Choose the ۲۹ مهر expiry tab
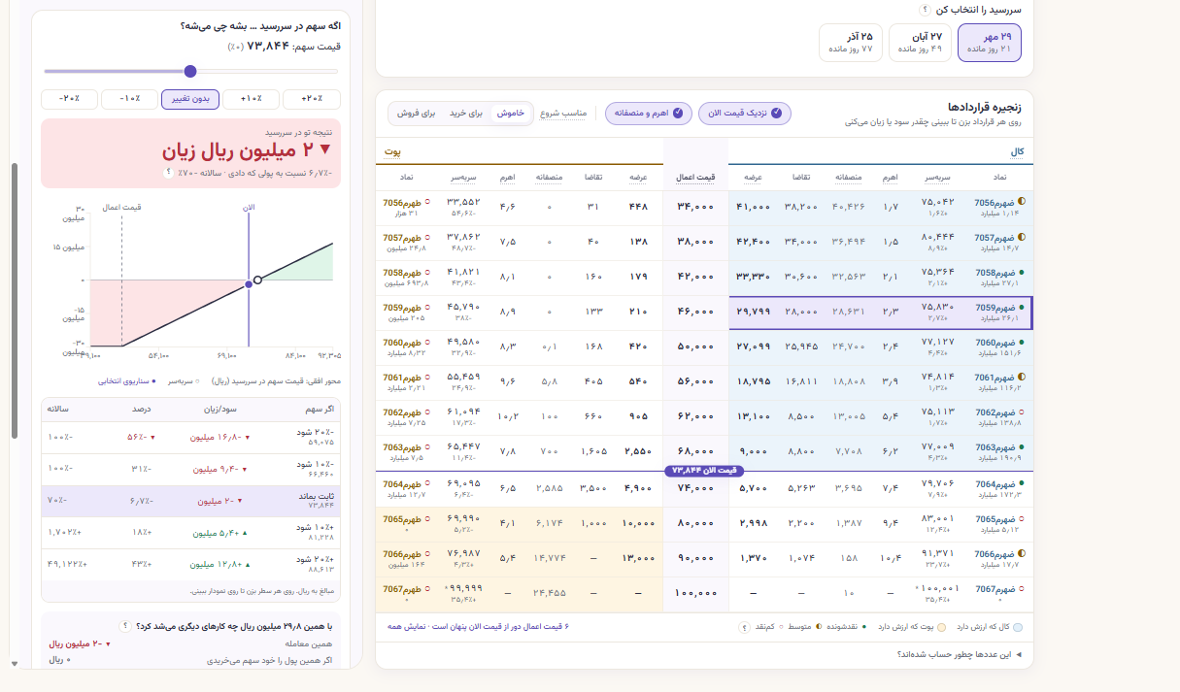 click(990, 43)
